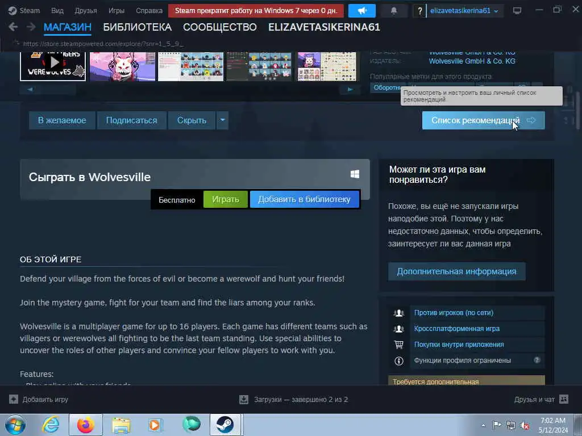Open the Кроссплатформенная игра link

click(456, 329)
